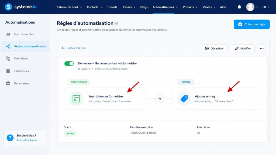Click the Workflows icon in sidebar
Image resolution: width=276 pixels, height=155 pixels.
coord(8,58)
